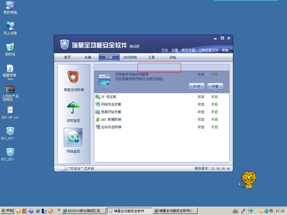Click the 设置 button for application monitoring

pyautogui.click(x=215, y=86)
